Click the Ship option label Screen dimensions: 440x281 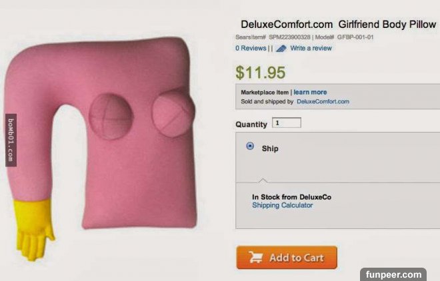click(x=270, y=148)
